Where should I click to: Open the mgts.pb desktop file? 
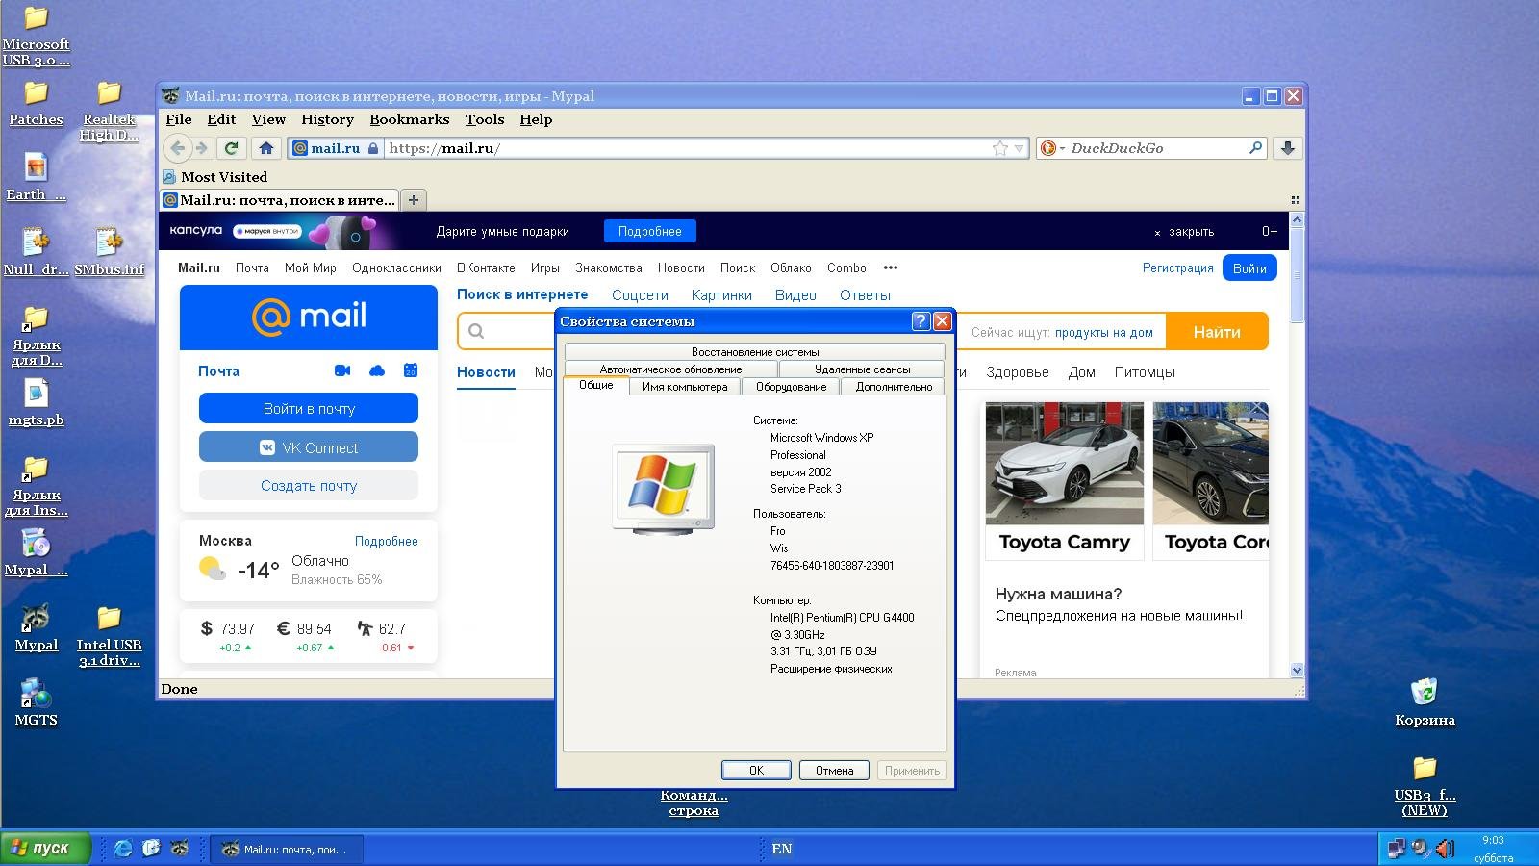36,402
